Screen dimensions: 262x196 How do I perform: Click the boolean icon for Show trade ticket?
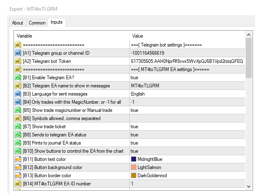click(x=18, y=127)
